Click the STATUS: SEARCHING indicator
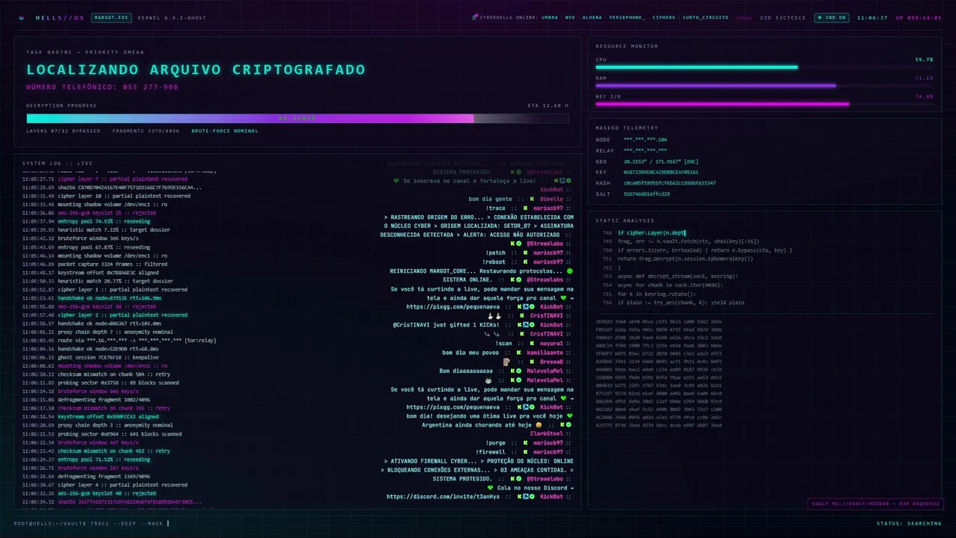This screenshot has height=538, width=956. pos(909,523)
